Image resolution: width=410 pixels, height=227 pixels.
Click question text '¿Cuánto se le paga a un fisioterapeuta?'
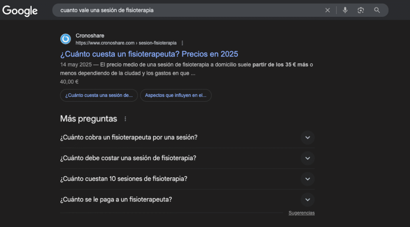click(x=116, y=199)
